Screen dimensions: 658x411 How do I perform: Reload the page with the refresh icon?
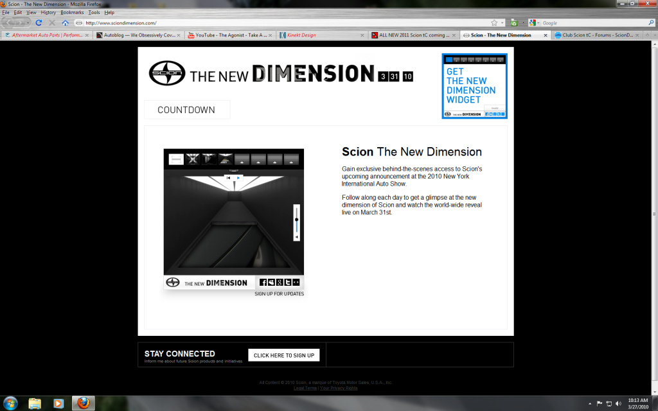coord(39,22)
